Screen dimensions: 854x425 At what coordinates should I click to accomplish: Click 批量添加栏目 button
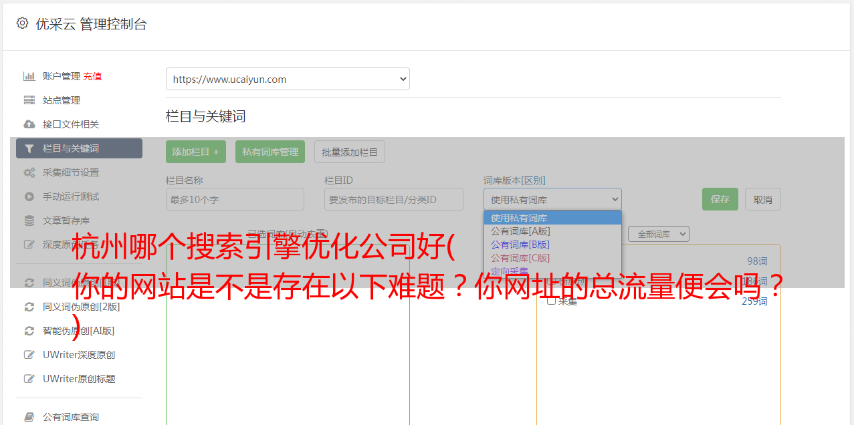pyautogui.click(x=350, y=152)
